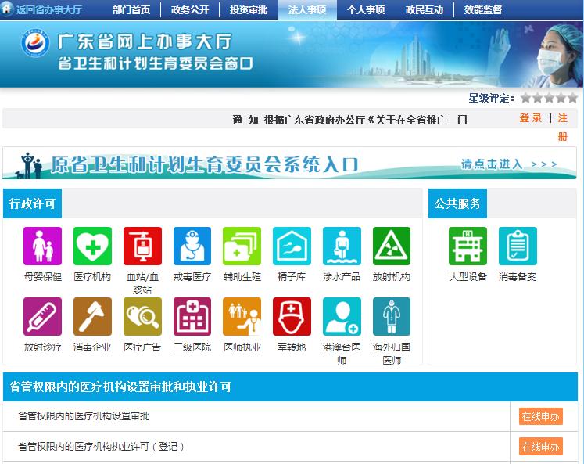Click 在线申办 for 医疗机构设置审批
The width and height of the screenshot is (584, 464).
click(541, 416)
